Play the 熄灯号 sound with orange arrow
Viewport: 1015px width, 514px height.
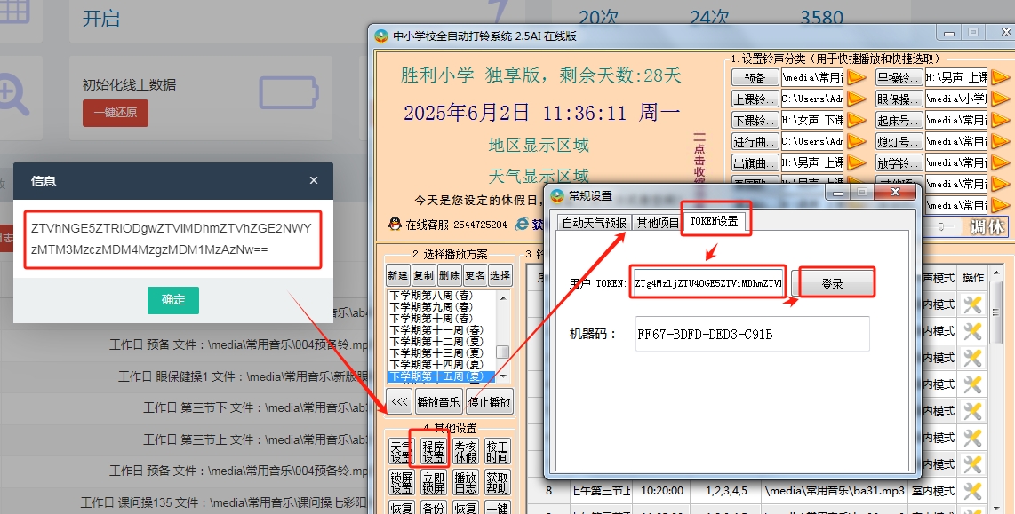pos(1000,141)
